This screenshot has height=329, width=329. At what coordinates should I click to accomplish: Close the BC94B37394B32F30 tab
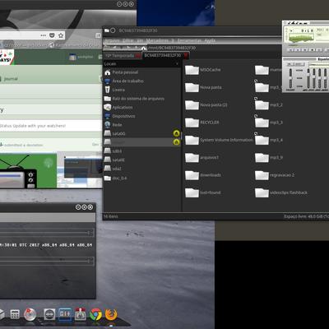point(187,56)
